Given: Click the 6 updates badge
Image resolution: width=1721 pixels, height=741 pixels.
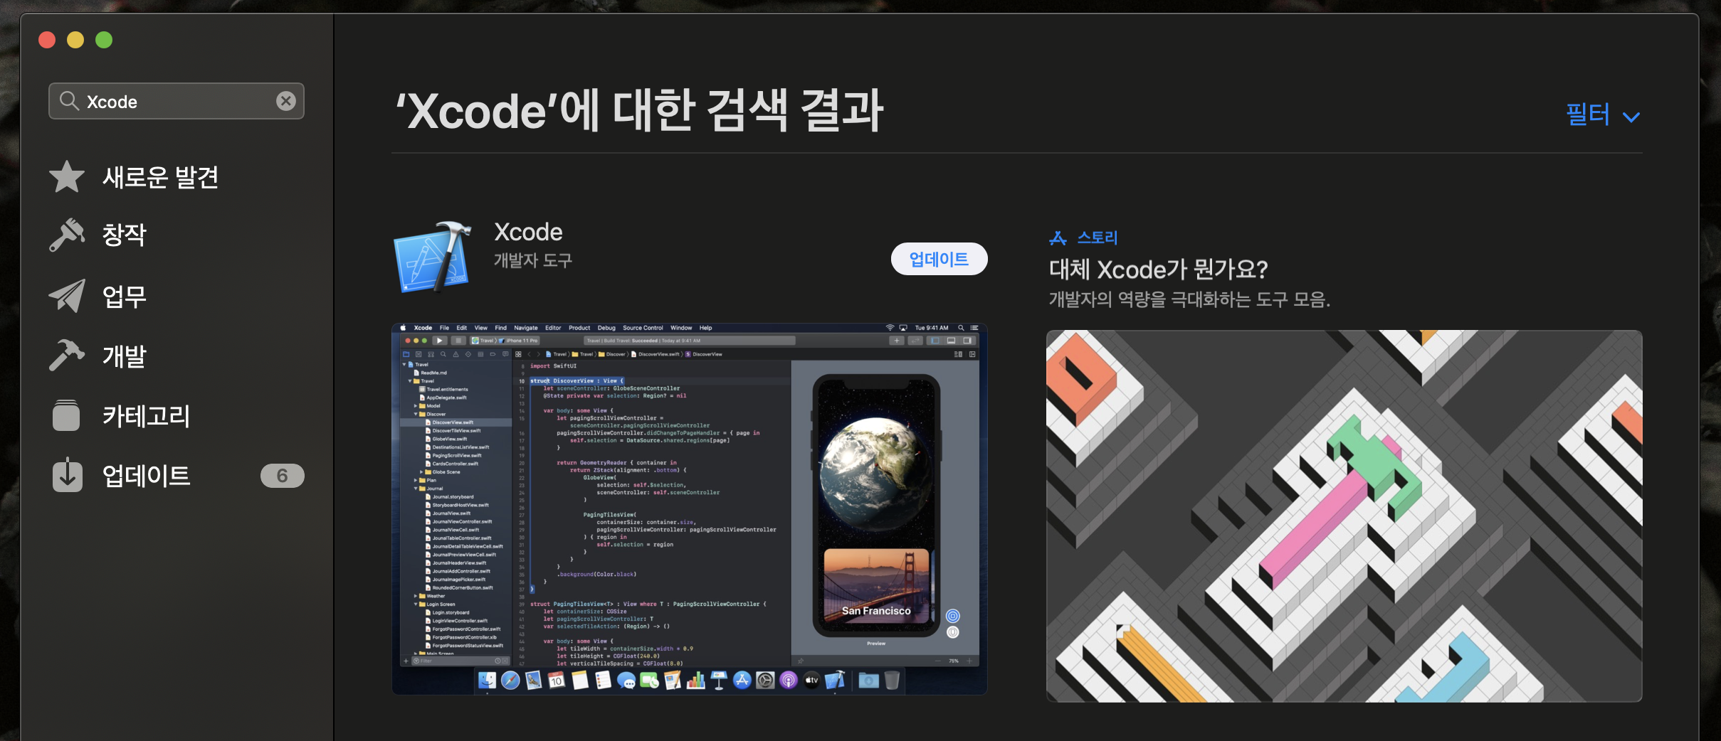Looking at the screenshot, I should pyautogui.click(x=282, y=475).
